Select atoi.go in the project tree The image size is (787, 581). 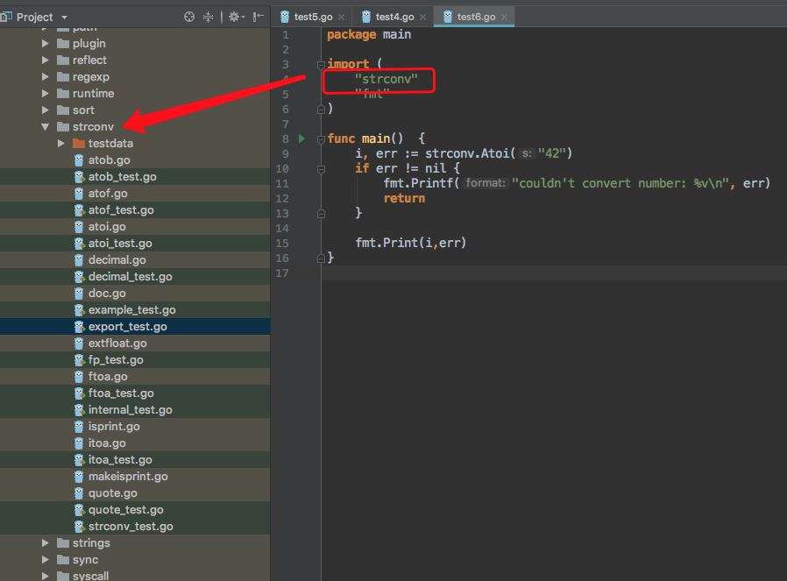(x=107, y=227)
